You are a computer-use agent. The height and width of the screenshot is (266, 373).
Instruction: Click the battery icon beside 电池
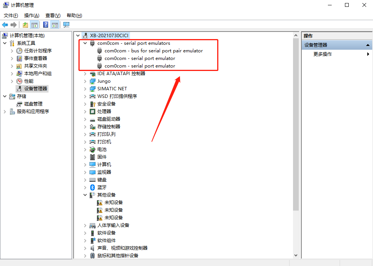pos(92,150)
